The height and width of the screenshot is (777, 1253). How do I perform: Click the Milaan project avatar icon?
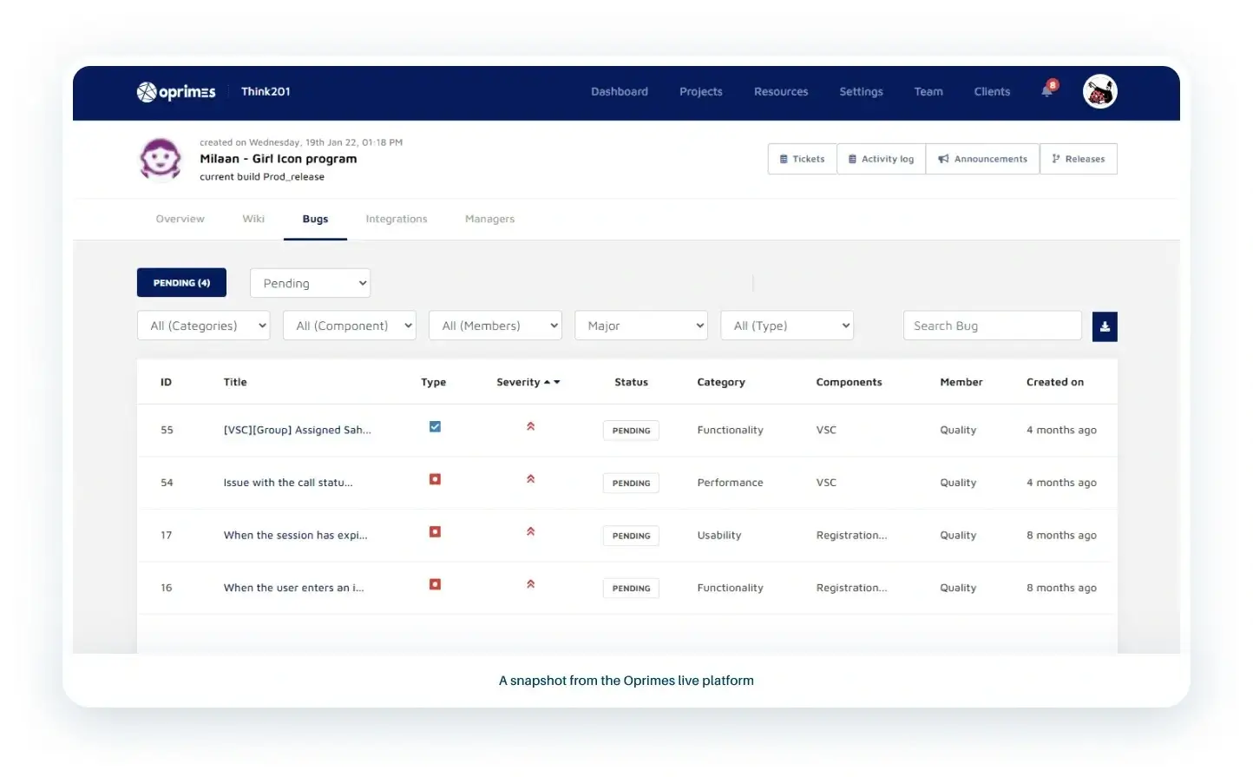(161, 160)
